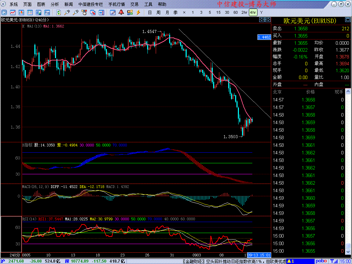Open the 新闻 menu

pyautogui.click(x=68, y=4)
